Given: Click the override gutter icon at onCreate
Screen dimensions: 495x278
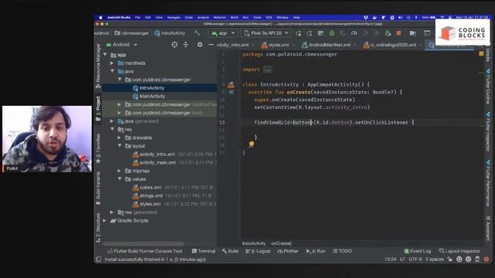Looking at the screenshot, I should pos(231,92).
